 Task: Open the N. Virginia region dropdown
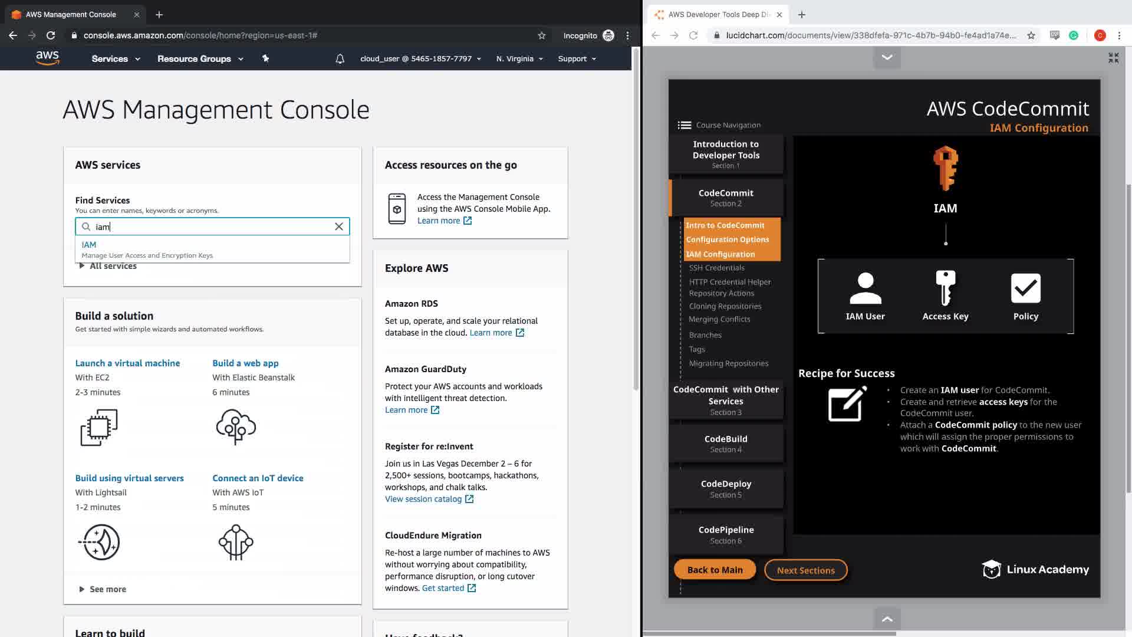519,59
